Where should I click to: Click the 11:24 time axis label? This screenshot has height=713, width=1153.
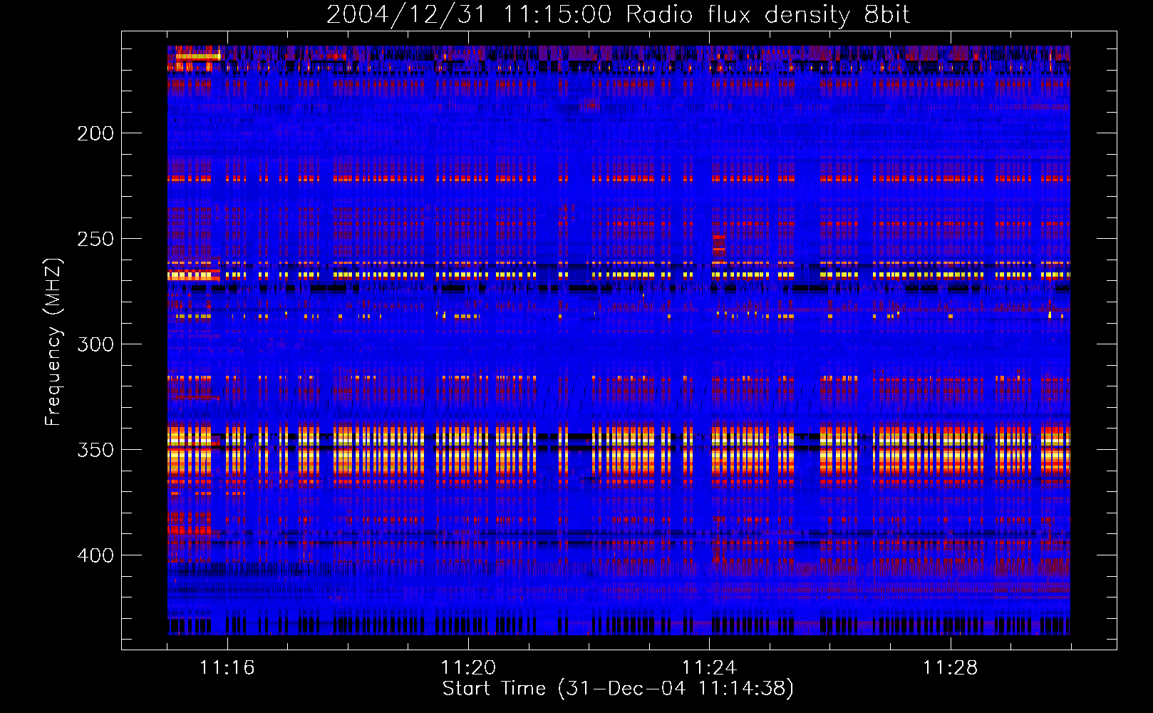[x=709, y=668]
